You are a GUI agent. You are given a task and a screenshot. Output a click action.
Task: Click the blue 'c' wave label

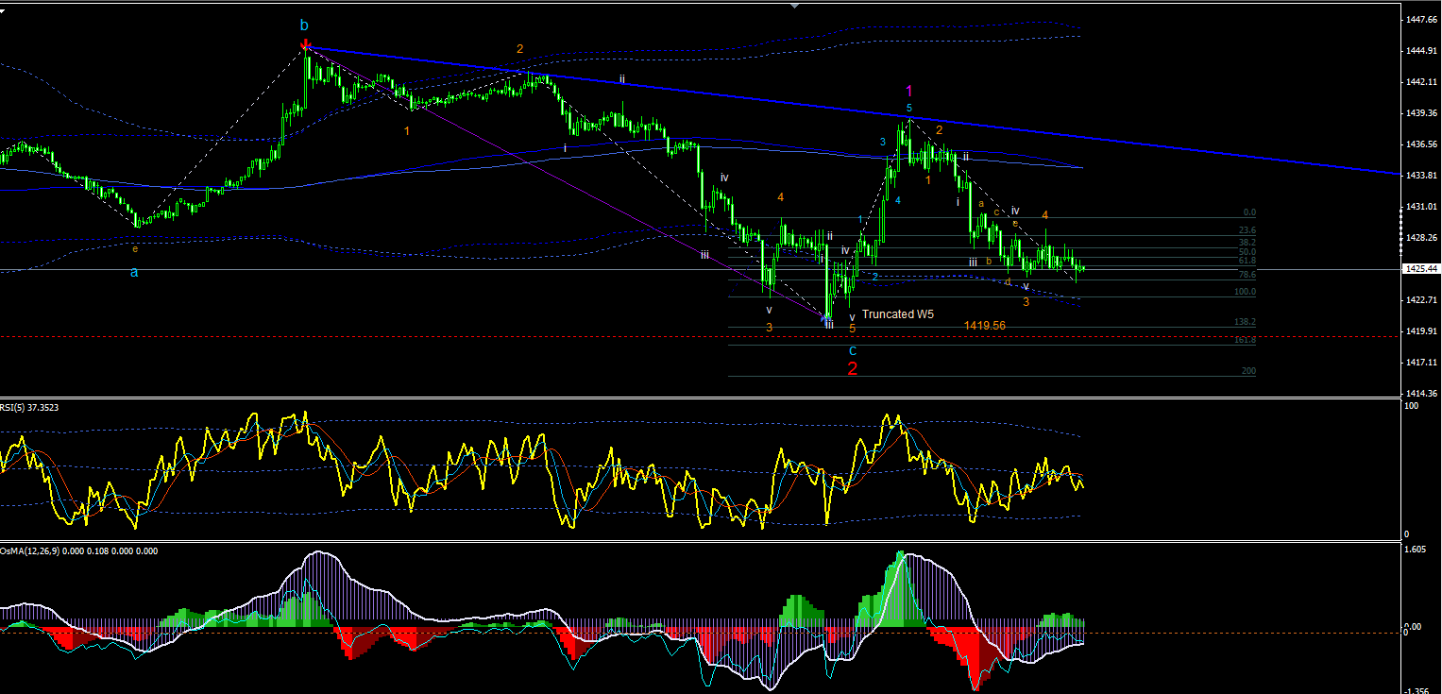click(x=852, y=349)
